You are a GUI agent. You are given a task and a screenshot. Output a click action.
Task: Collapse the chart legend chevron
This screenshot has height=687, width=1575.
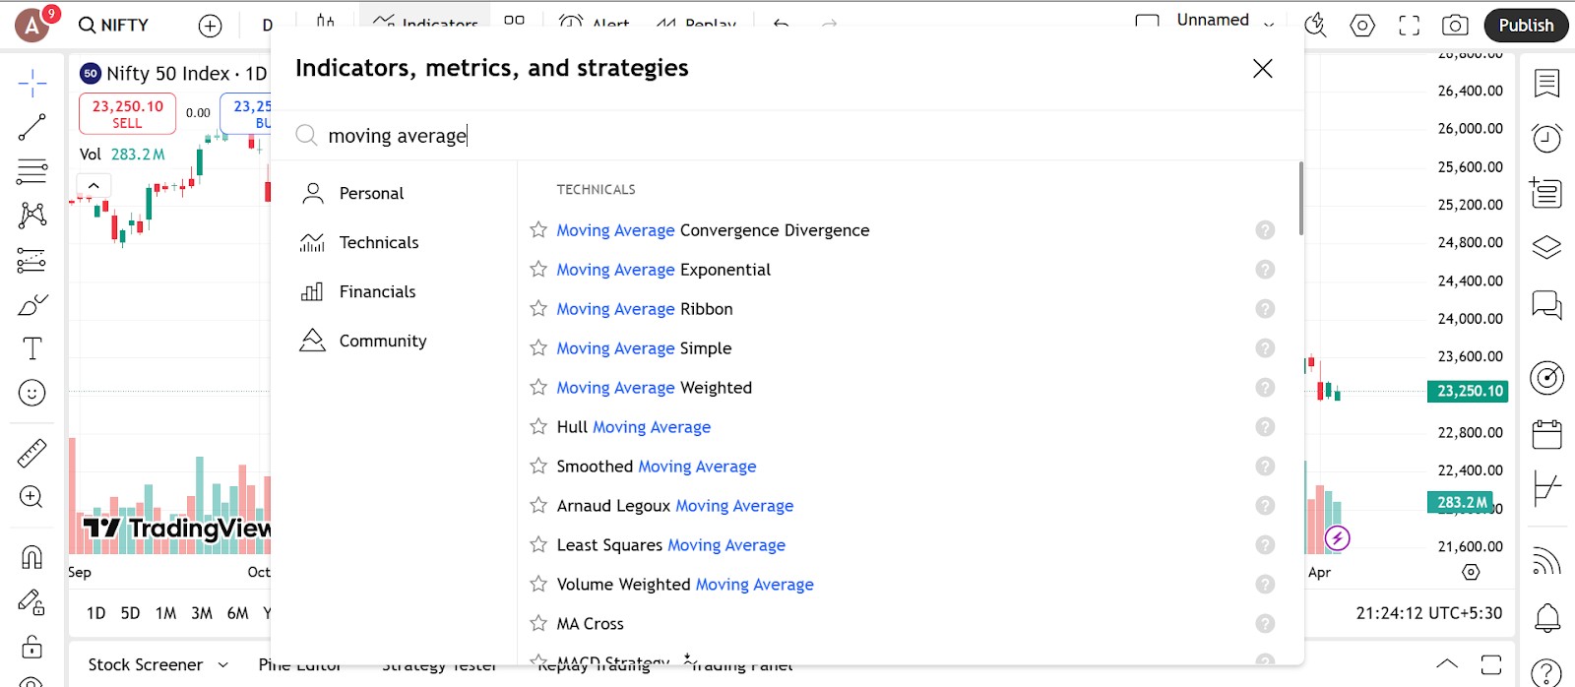94,185
